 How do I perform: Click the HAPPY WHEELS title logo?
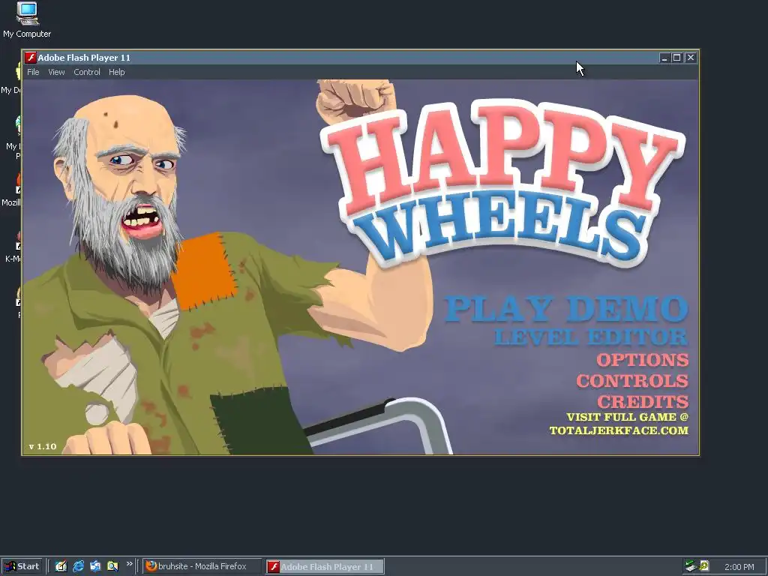pos(502,184)
